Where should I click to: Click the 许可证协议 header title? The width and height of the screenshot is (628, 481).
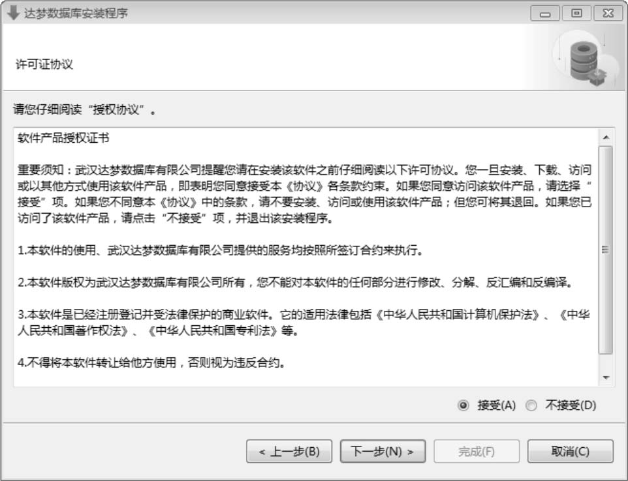pyautogui.click(x=44, y=64)
